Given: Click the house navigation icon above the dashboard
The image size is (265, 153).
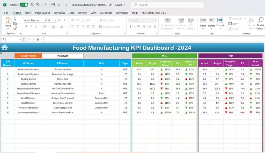Looking at the screenshot, I should [x=4, y=47].
